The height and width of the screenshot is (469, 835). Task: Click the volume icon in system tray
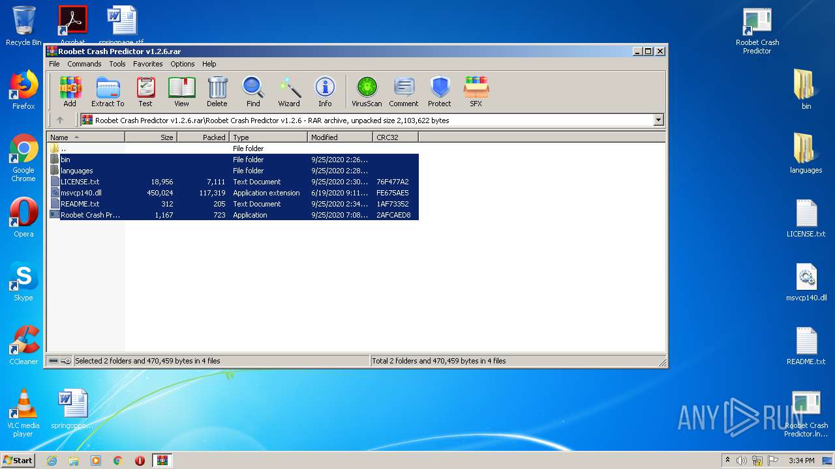point(742,461)
